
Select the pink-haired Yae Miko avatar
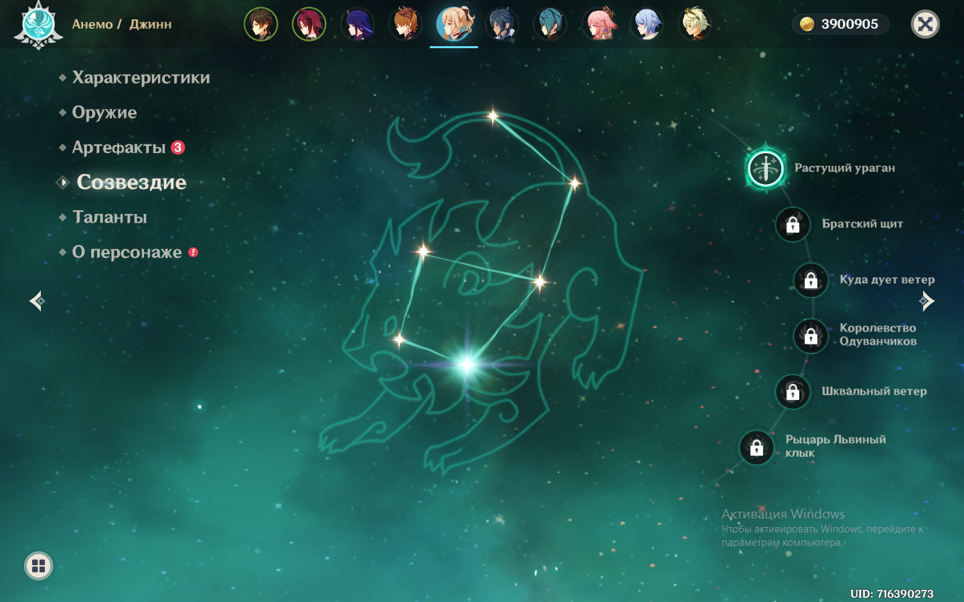(598, 25)
